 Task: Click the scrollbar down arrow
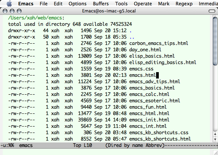click(x=215, y=139)
